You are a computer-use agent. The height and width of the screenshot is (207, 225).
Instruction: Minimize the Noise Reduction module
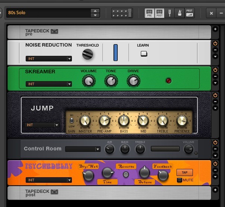215,50
